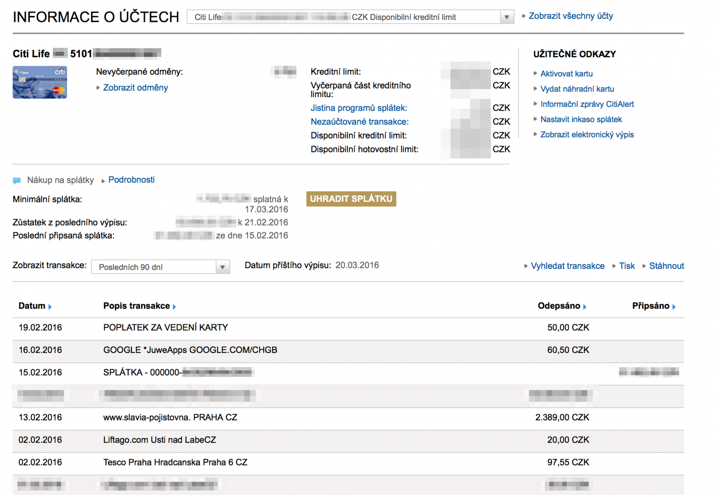715x495 pixels.
Task: Click the arrow bullet before Vyhledat transakce
Action: point(526,266)
